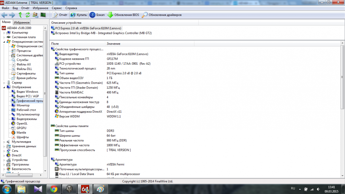Click the Поле column header
The image size is (345, 194).
coord(78,44)
